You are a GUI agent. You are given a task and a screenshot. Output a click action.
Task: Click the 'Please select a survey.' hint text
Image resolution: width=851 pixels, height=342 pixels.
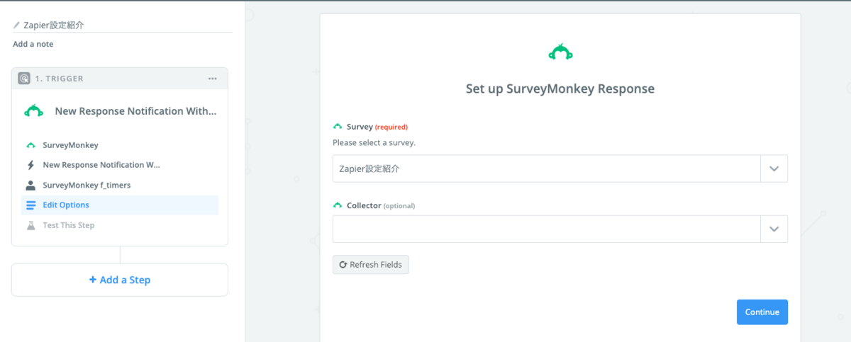374,142
